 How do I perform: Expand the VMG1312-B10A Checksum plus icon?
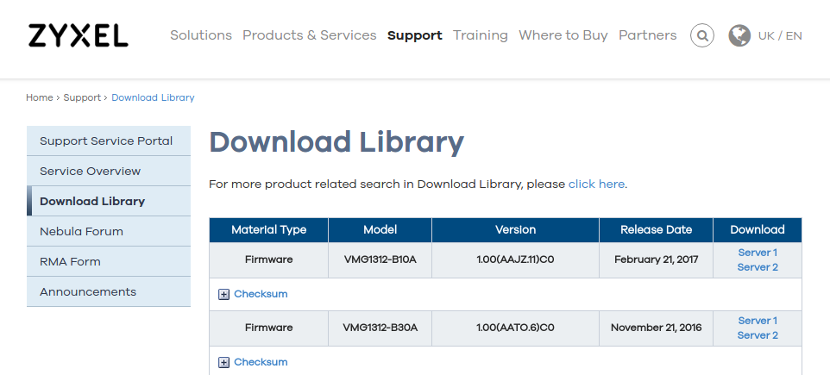click(224, 295)
